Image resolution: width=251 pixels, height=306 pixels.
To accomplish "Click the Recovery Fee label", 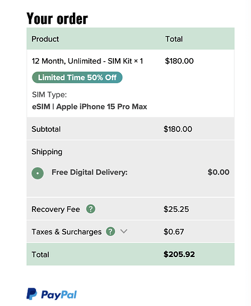I will click(x=56, y=209).
